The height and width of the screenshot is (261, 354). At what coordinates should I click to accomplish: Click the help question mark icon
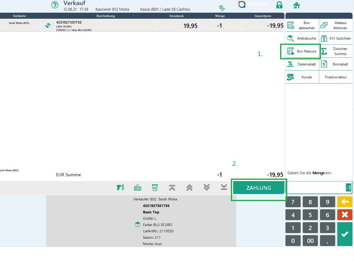pyautogui.click(x=55, y=5)
